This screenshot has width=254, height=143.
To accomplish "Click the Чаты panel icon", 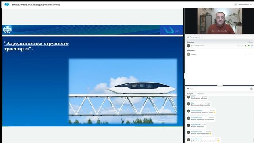I will [188, 89].
